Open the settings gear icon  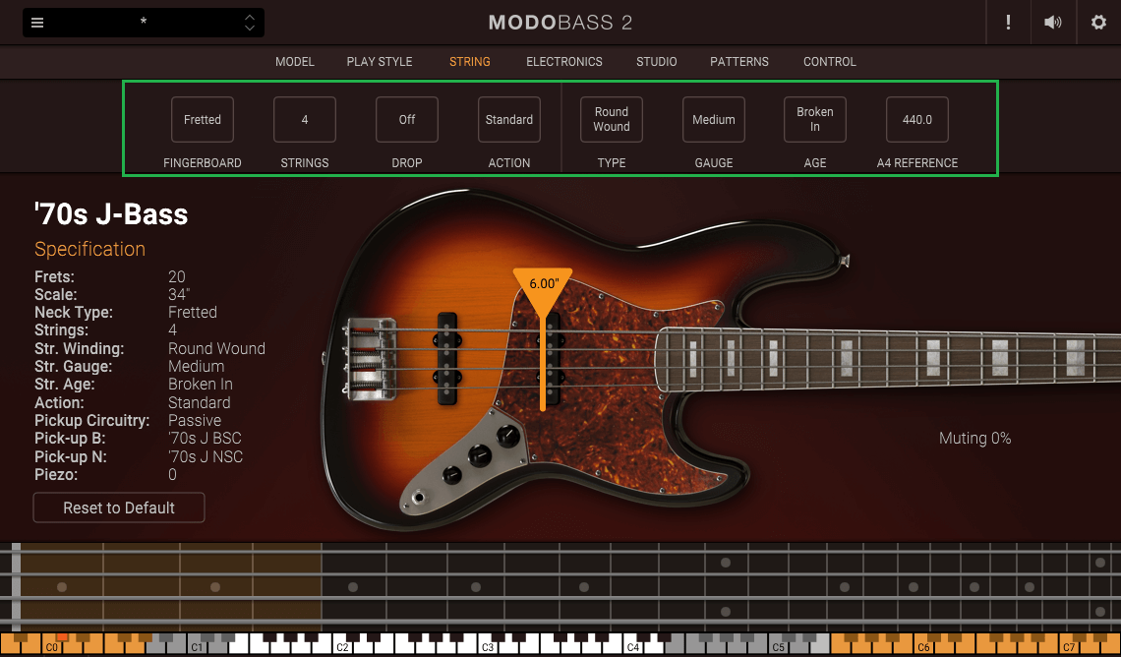(1098, 23)
